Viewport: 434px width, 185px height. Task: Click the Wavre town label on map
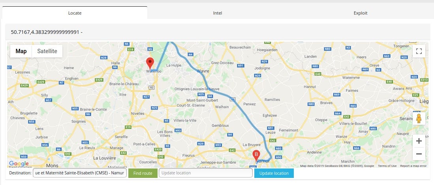click(x=203, y=71)
